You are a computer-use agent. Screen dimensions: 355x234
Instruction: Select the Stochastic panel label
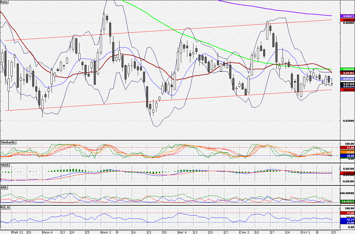[x=8, y=142]
